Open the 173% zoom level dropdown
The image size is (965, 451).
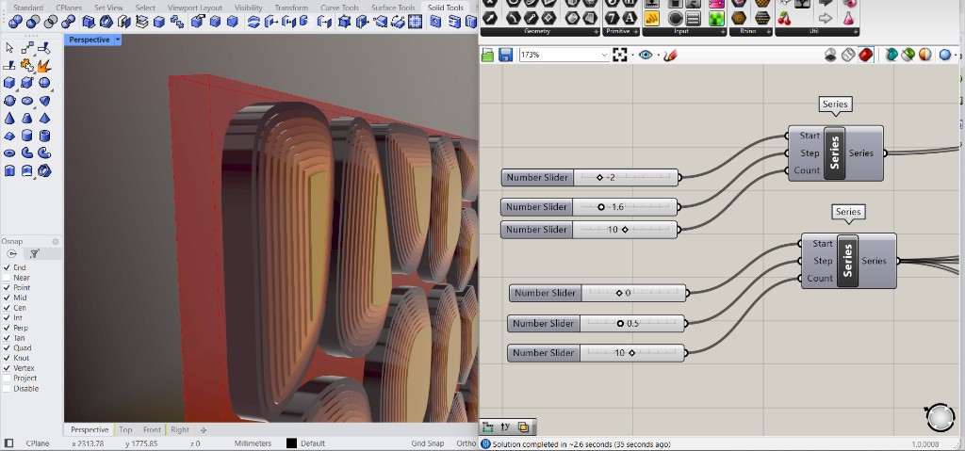[604, 55]
